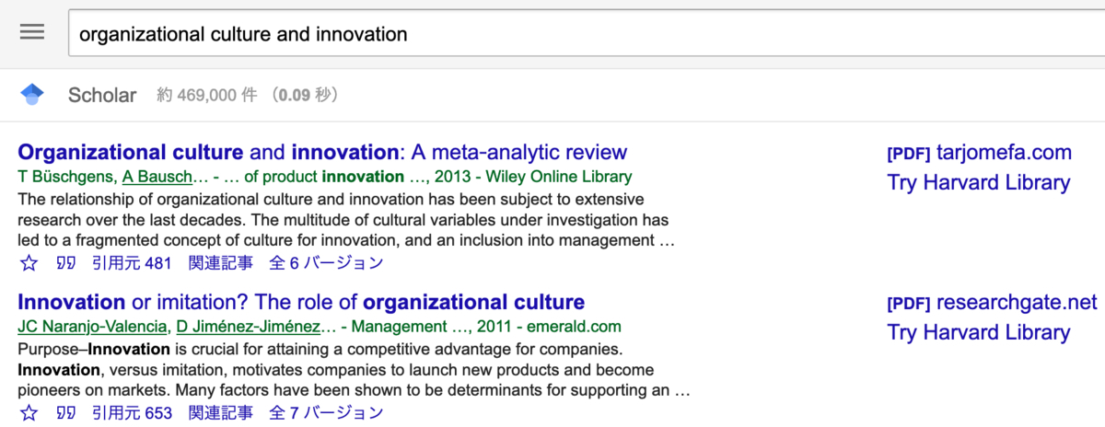Cite the Innovation or imitation article
This screenshot has width=1105, height=427.
(65, 413)
